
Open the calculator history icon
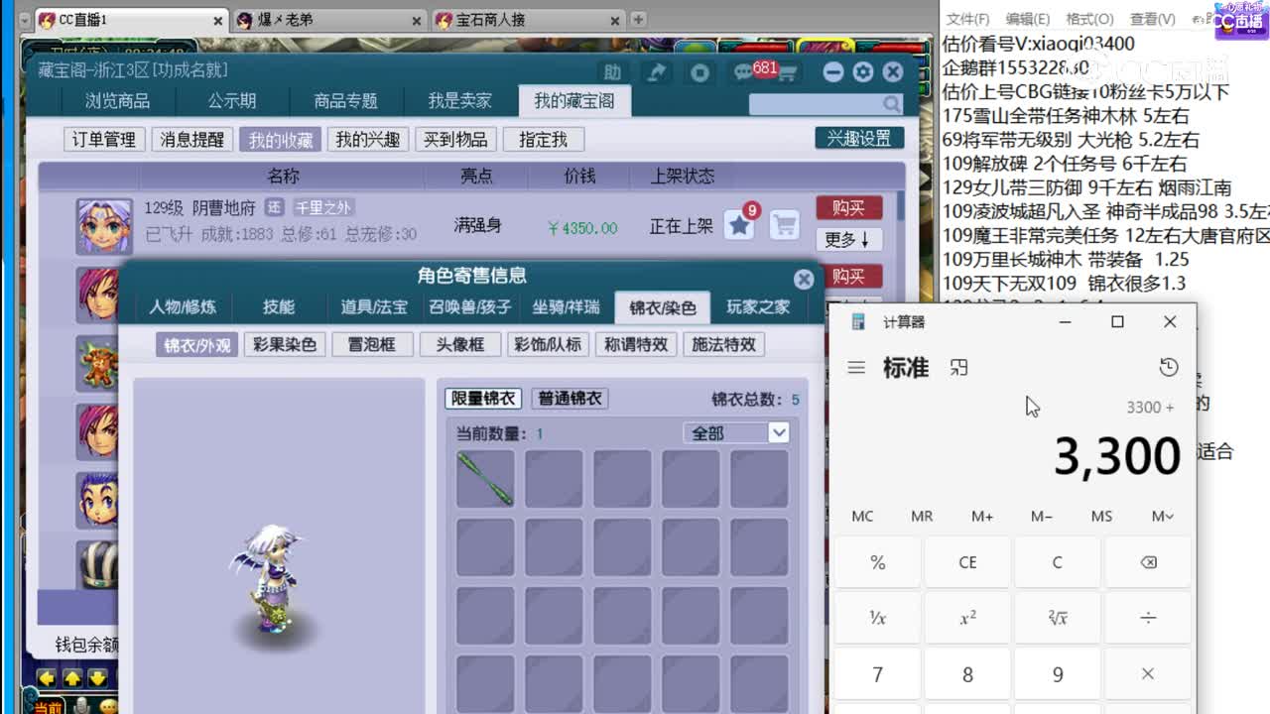point(1168,366)
